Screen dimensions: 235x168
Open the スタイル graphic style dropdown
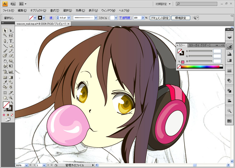click(116, 18)
